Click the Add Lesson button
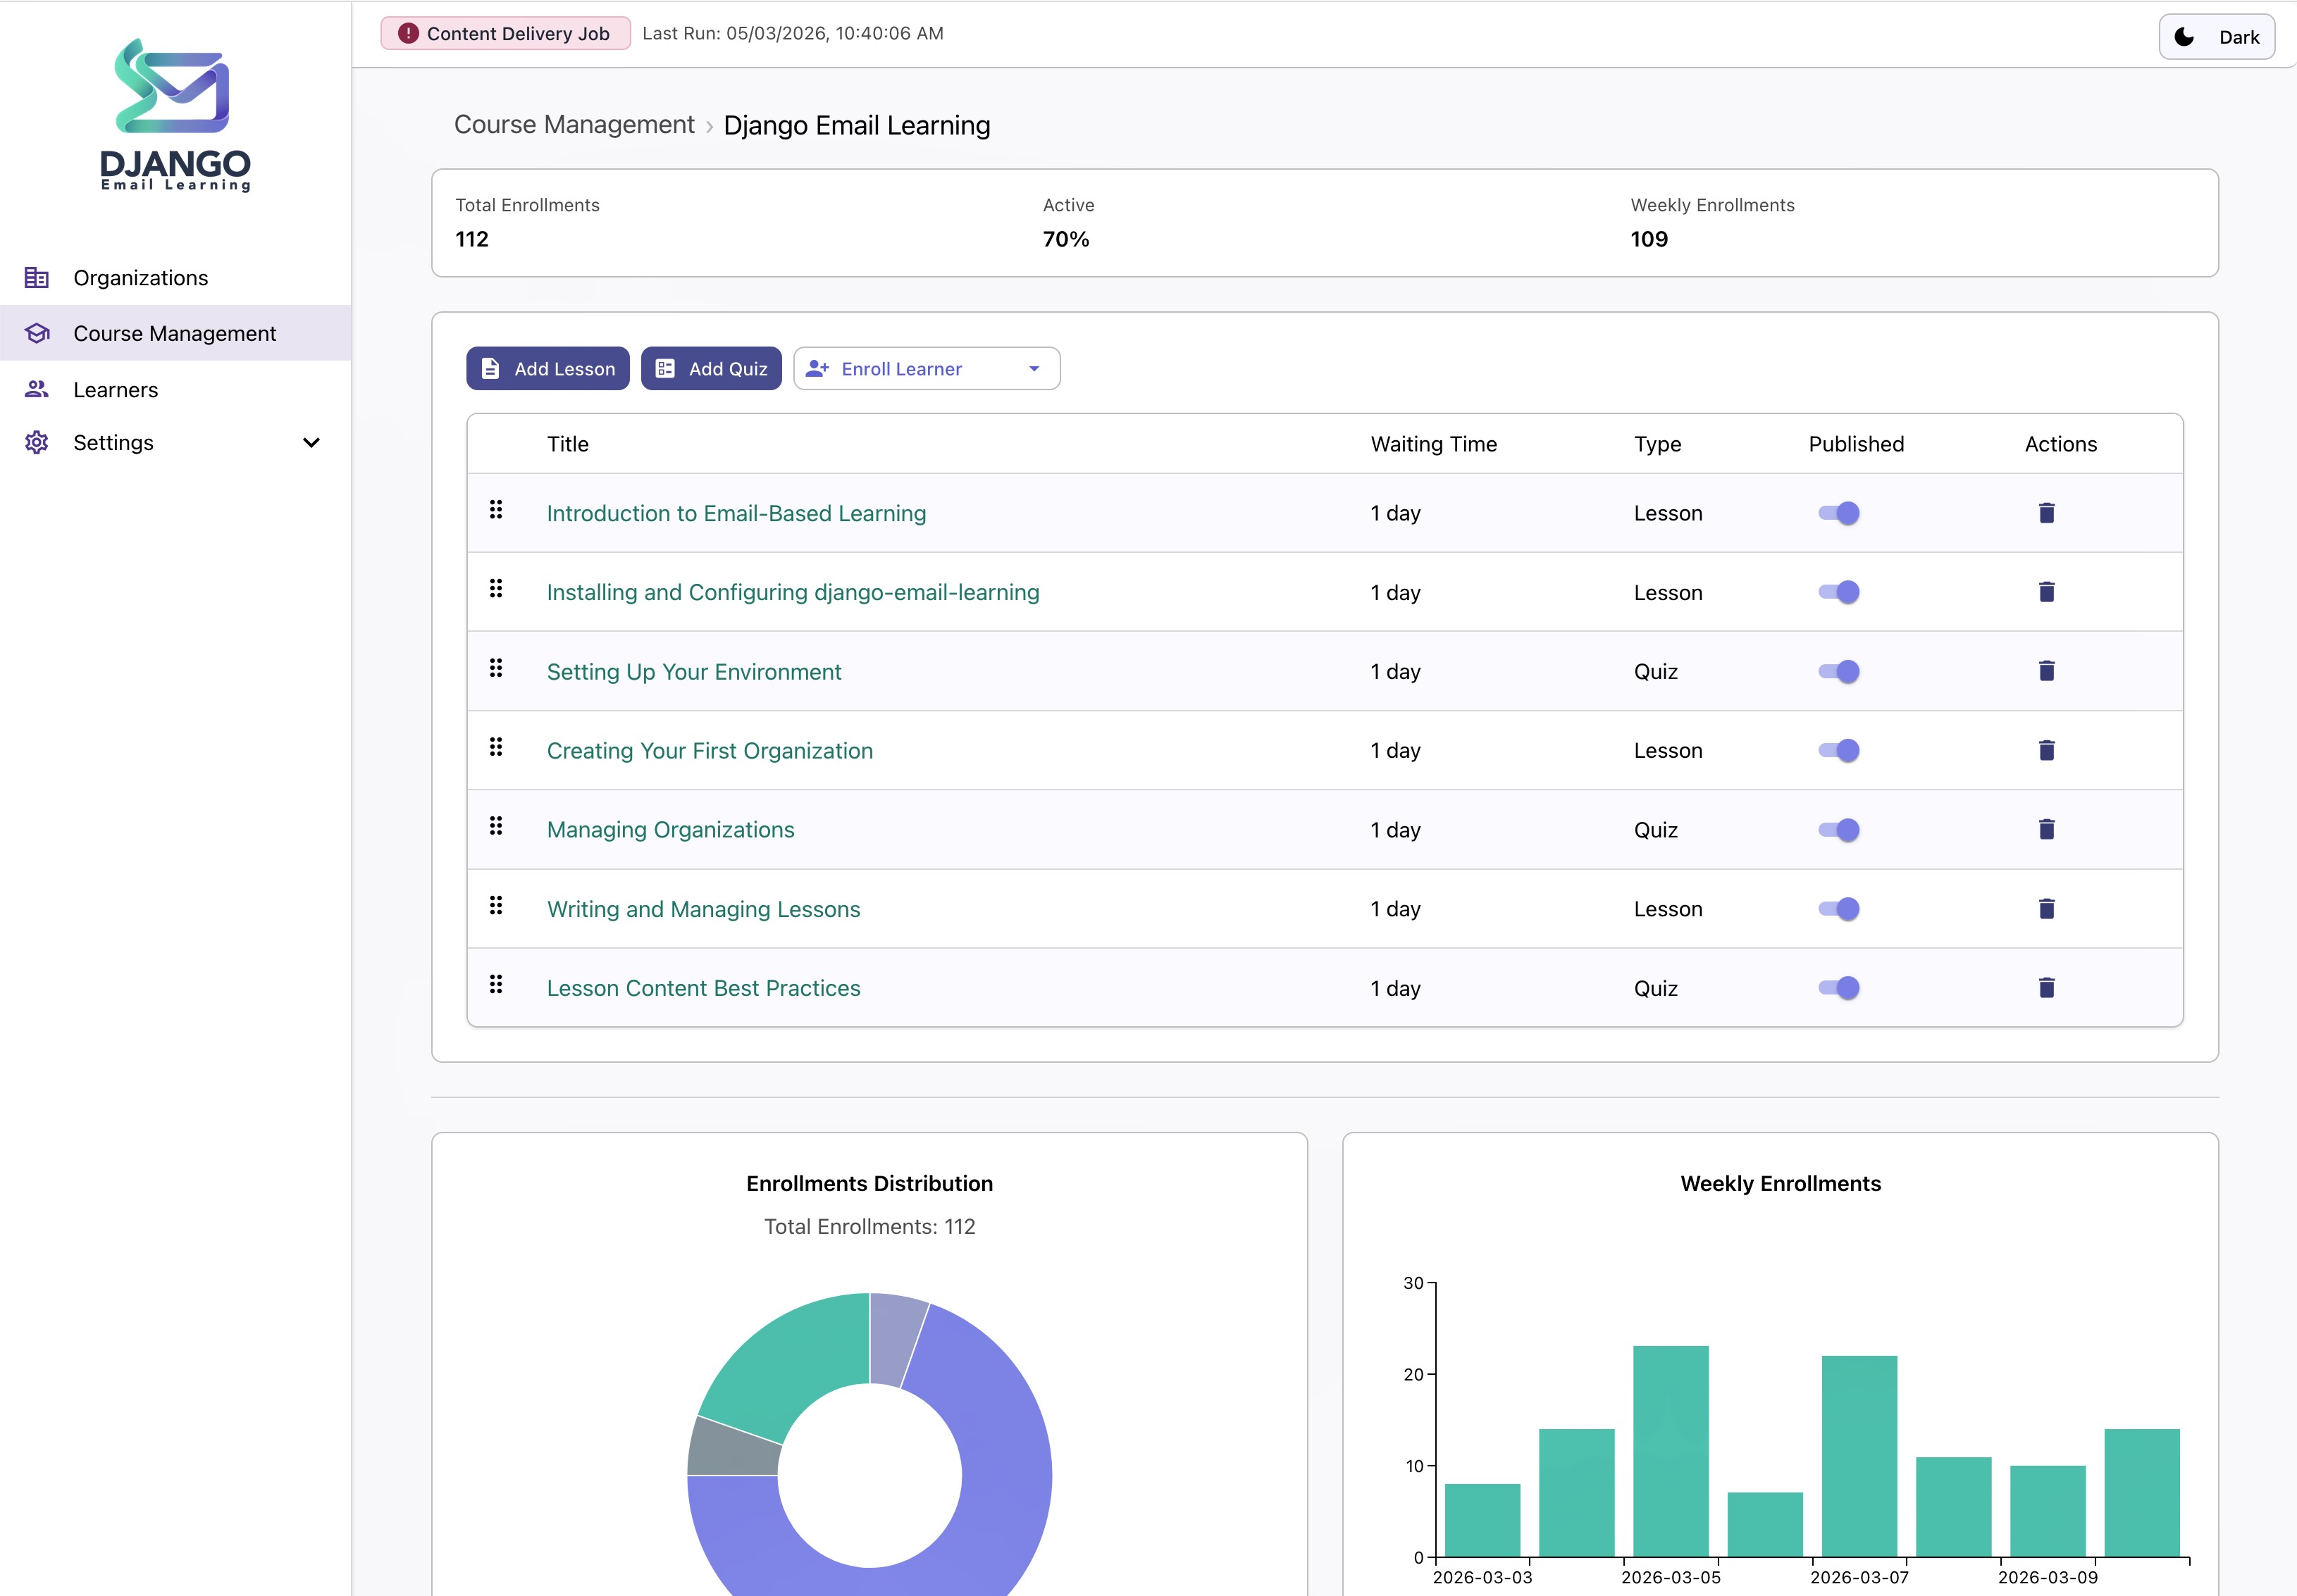 point(547,369)
